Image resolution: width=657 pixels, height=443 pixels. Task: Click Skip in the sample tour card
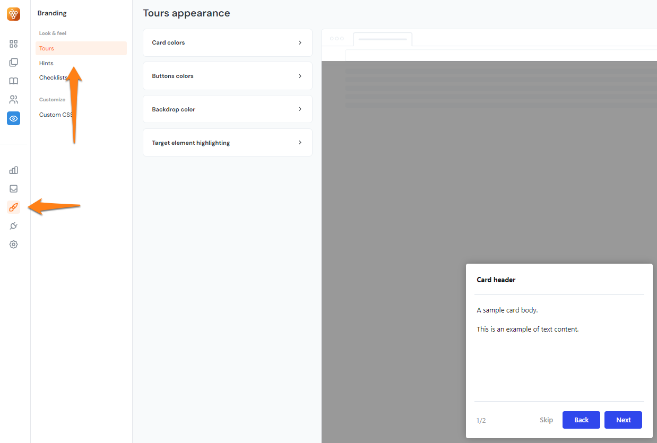click(x=546, y=420)
